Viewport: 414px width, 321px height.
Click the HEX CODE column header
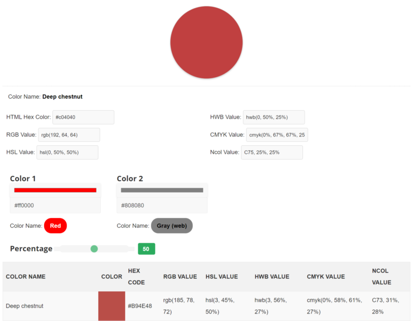coord(136,277)
